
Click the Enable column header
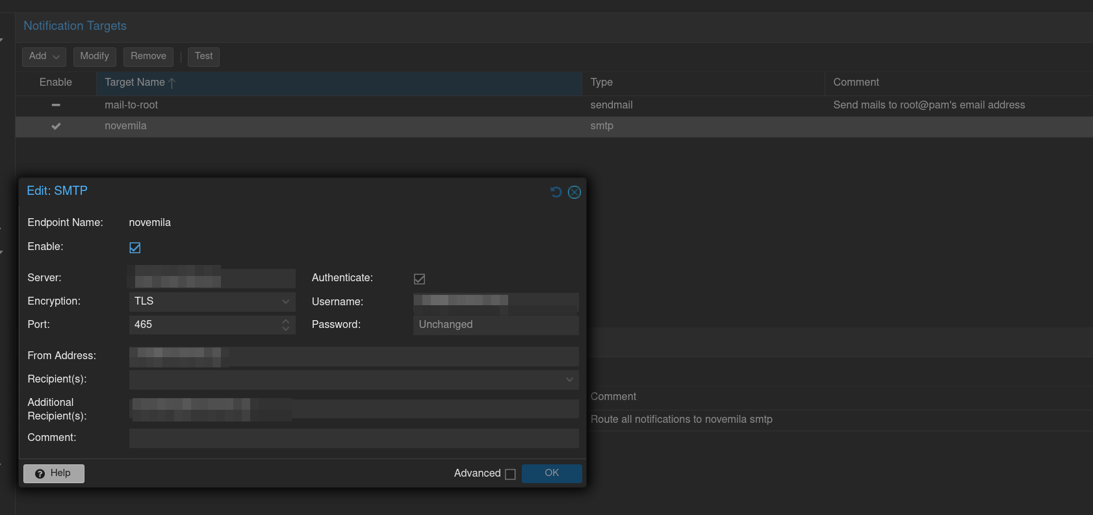[56, 82]
